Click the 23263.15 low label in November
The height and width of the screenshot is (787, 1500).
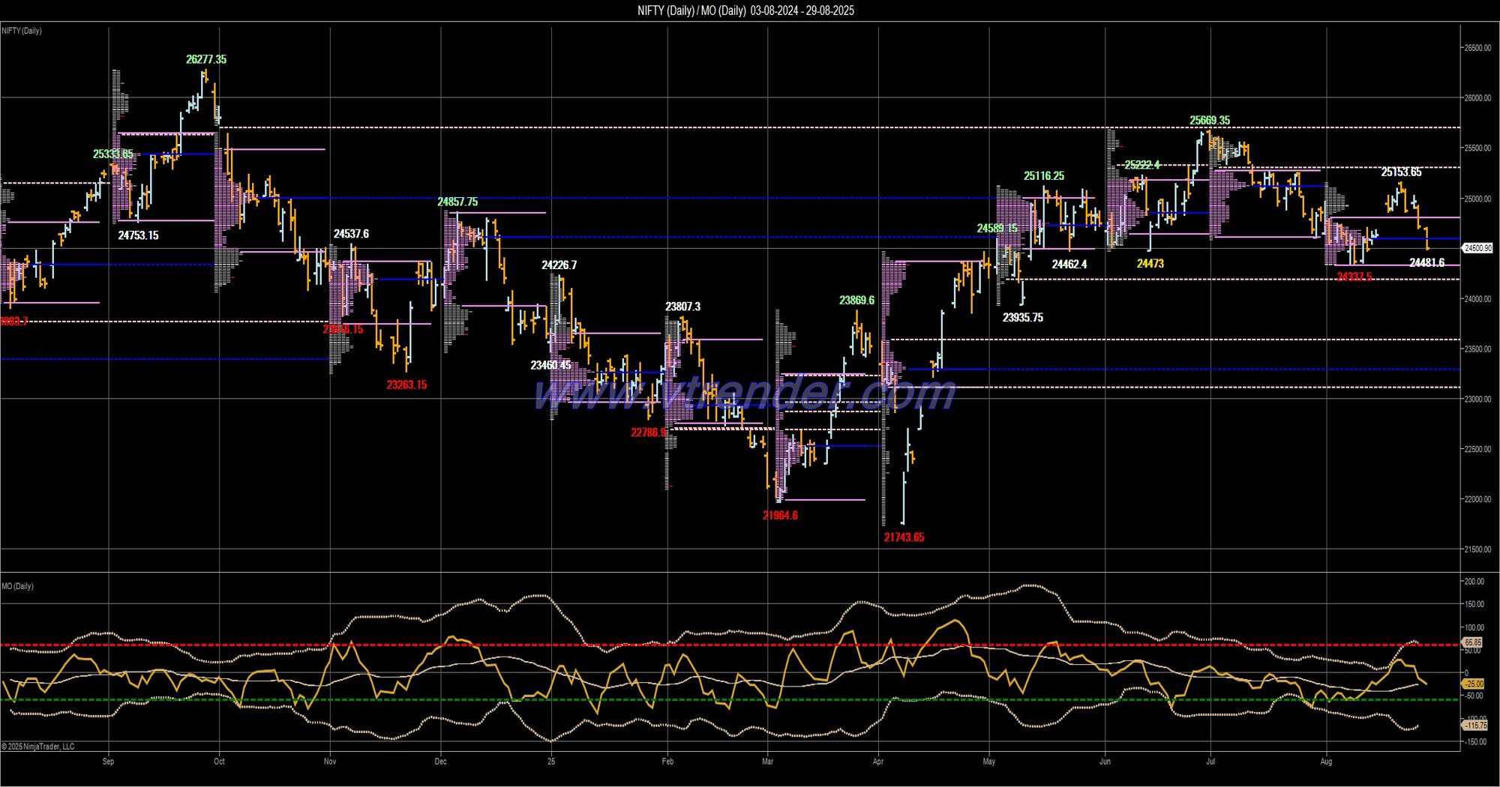[x=406, y=385]
